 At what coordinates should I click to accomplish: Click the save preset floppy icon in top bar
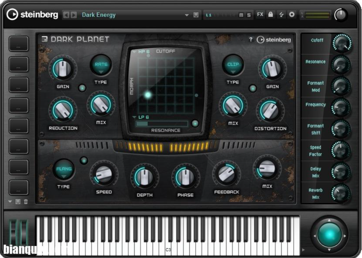196,15
